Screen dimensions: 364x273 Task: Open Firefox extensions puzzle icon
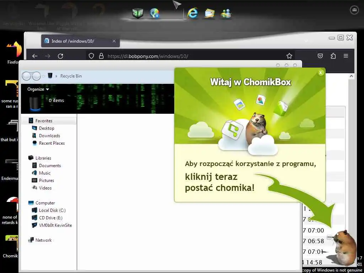click(x=333, y=56)
